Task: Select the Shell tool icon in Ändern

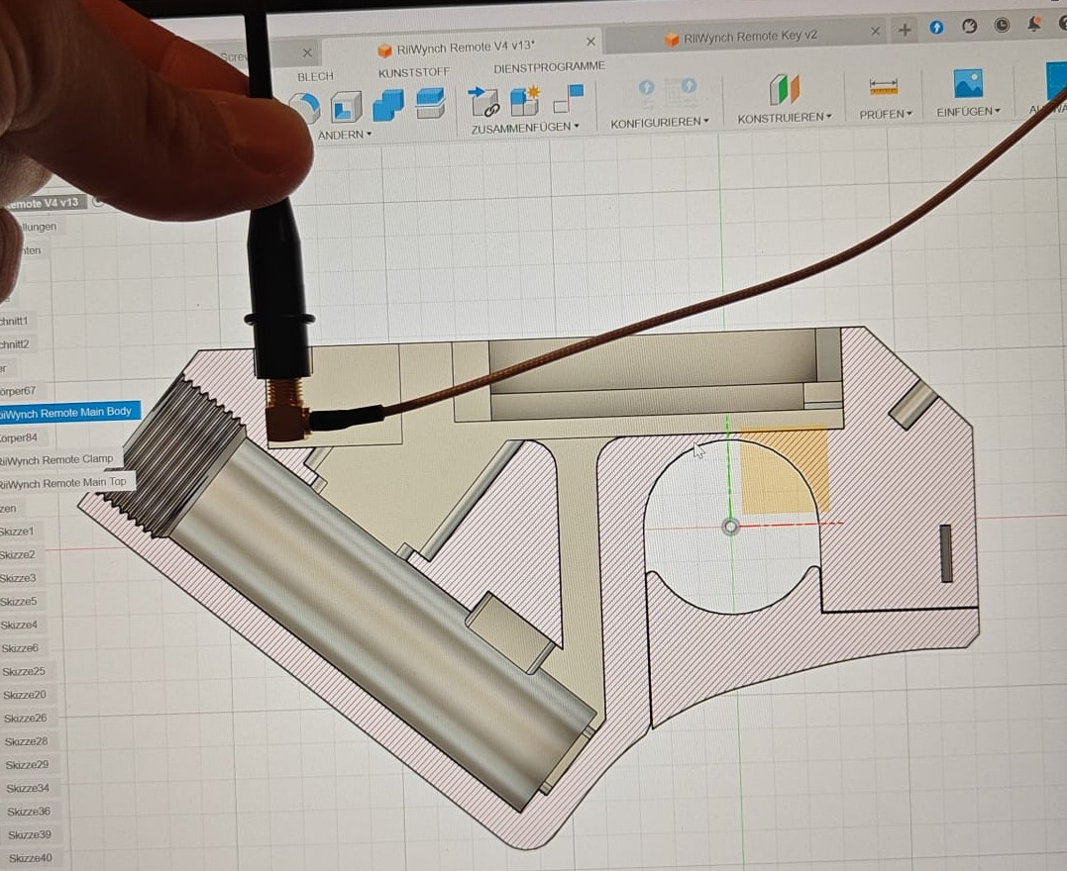Action: click(346, 108)
